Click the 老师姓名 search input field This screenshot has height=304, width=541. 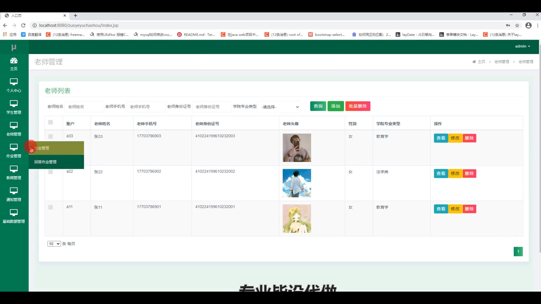[84, 107]
